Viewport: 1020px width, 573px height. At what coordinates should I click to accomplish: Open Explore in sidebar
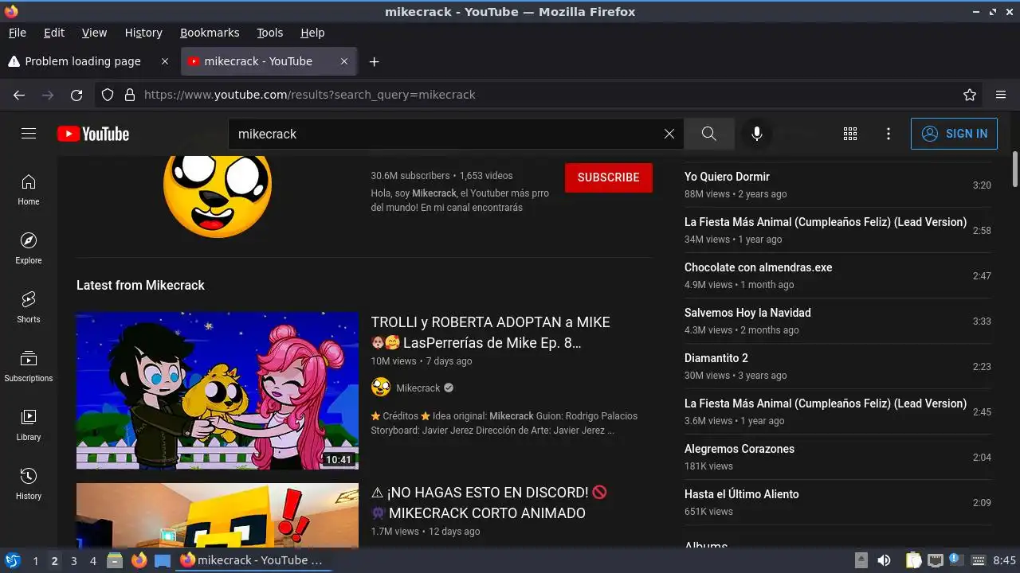tap(29, 248)
